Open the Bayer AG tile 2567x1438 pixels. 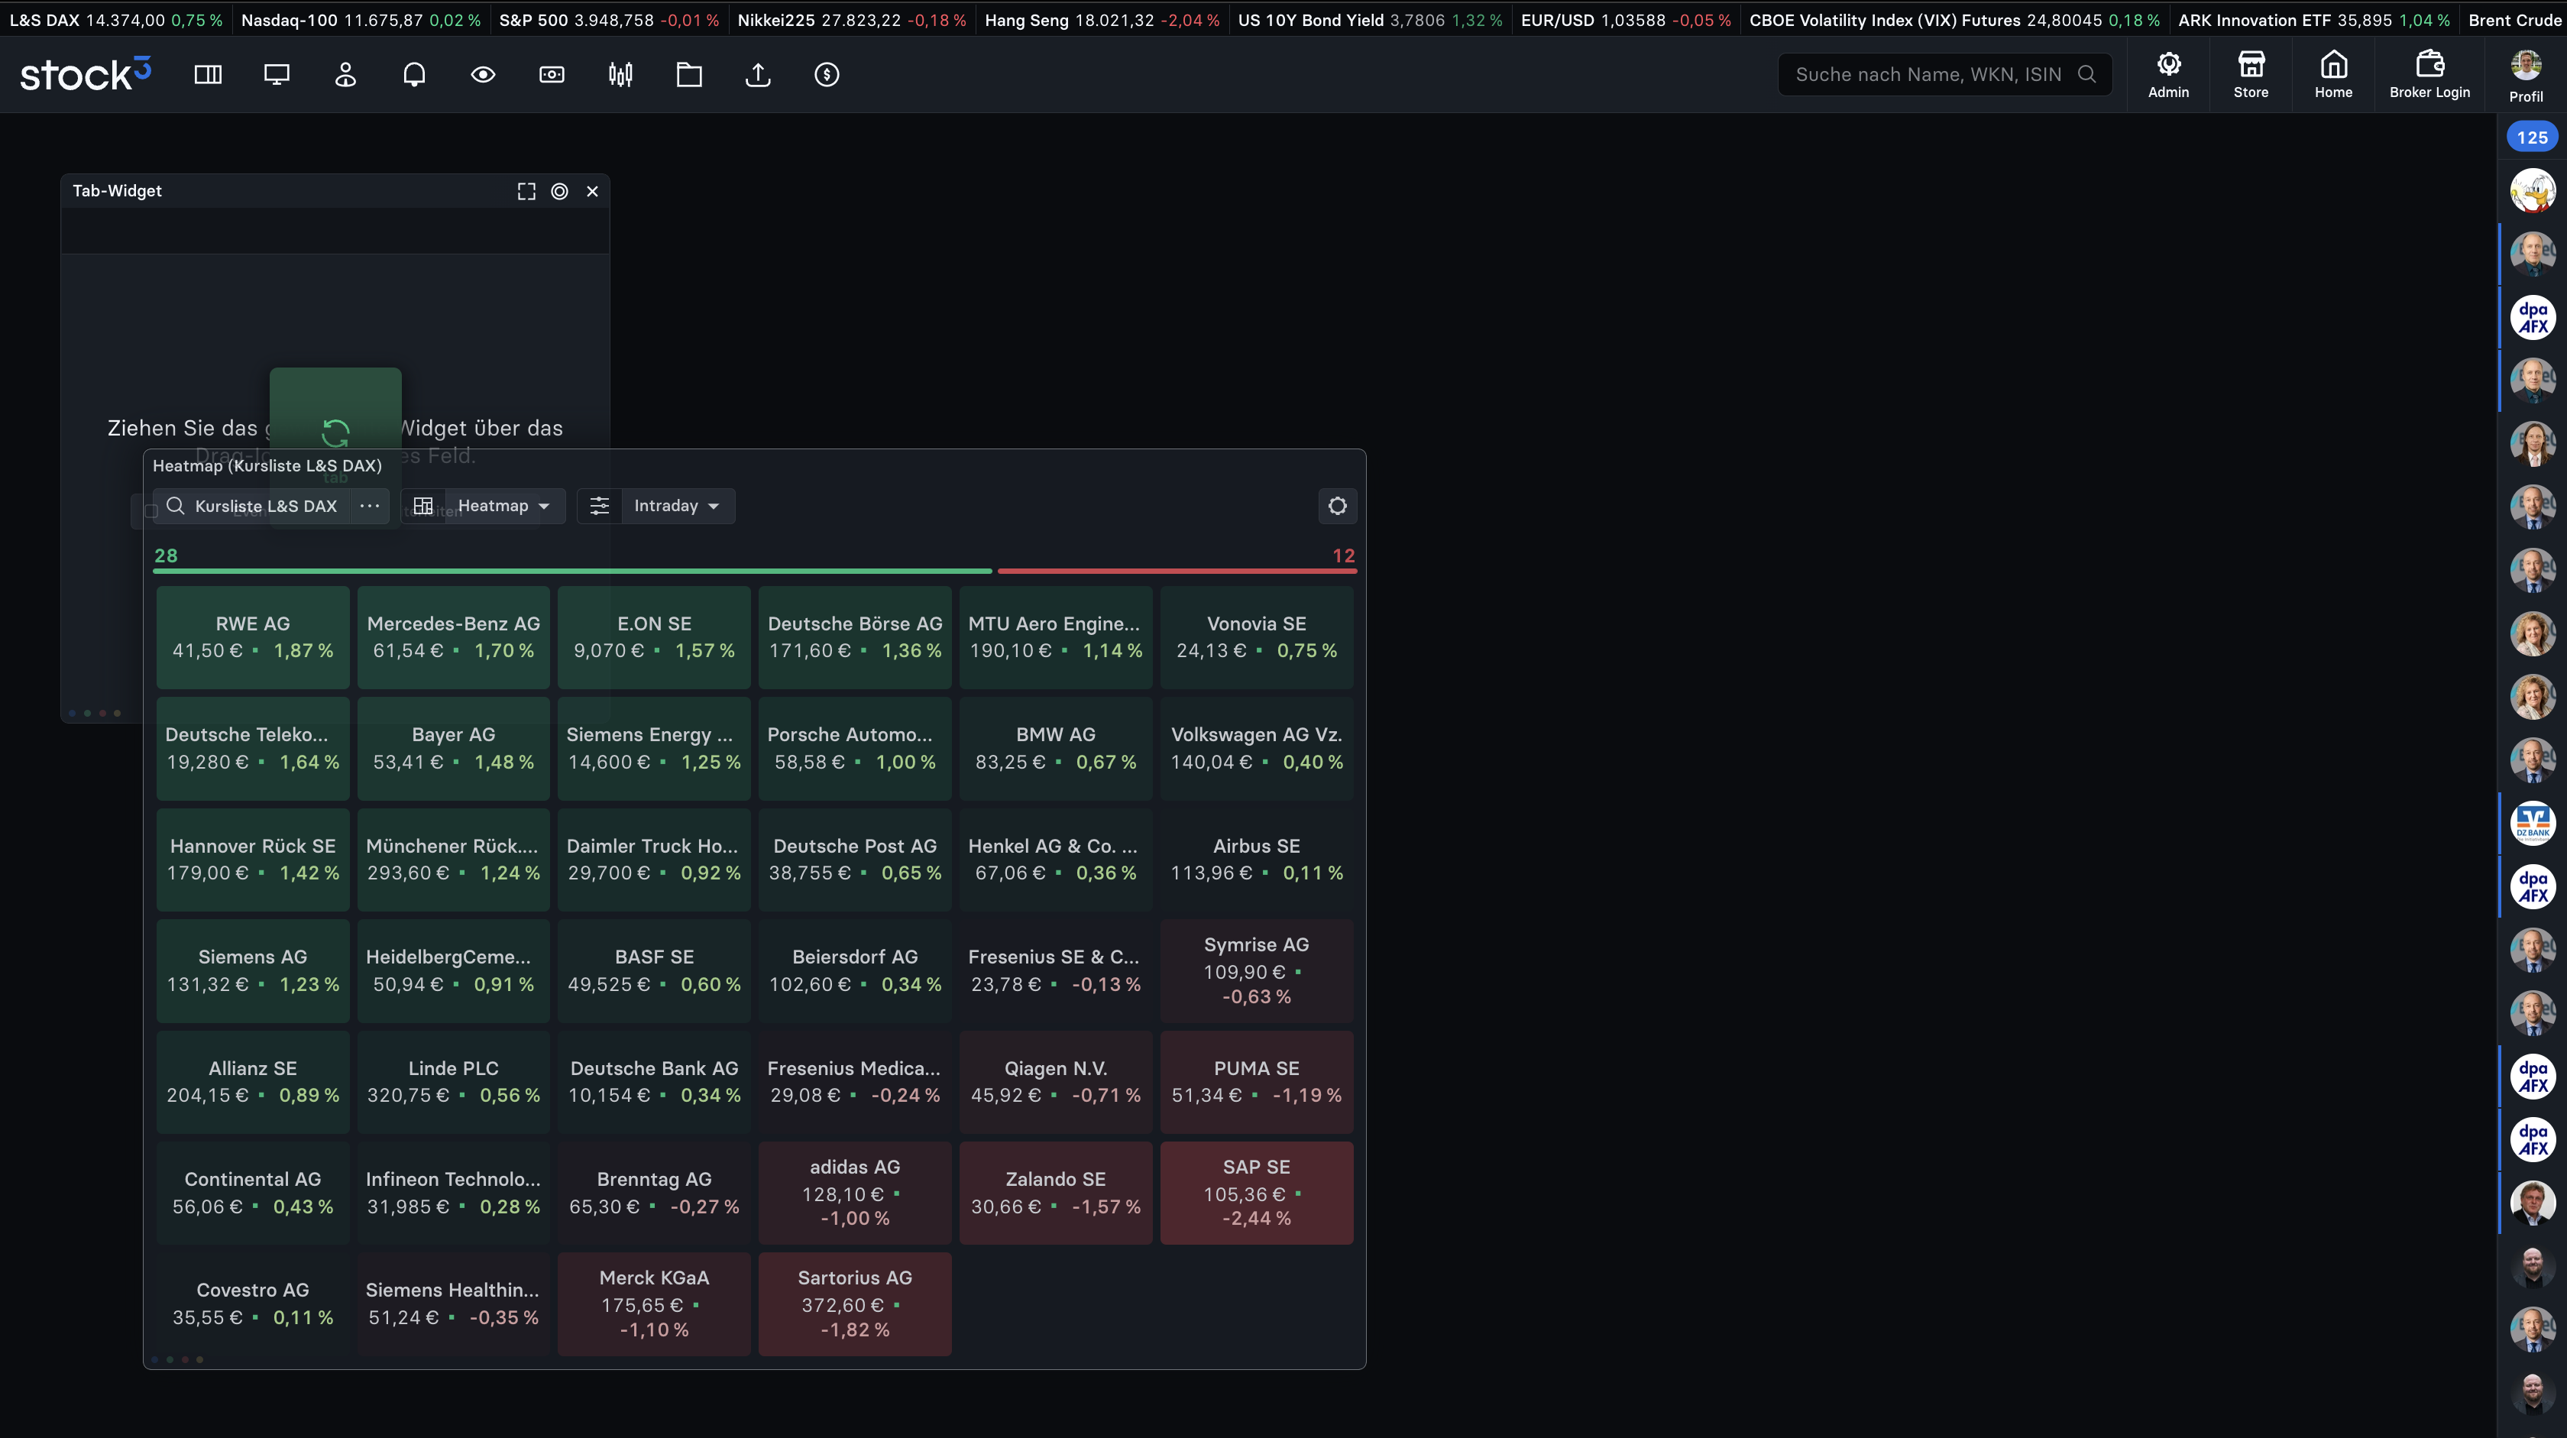tap(453, 747)
